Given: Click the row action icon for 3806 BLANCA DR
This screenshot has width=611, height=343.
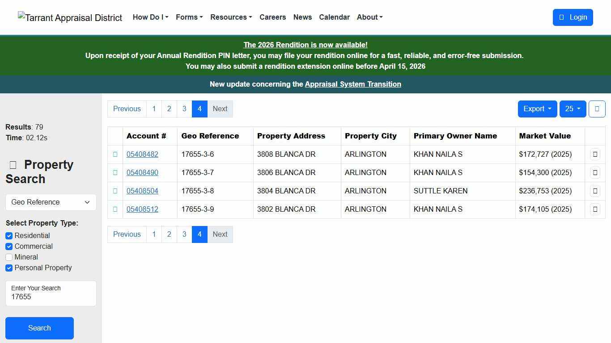Looking at the screenshot, I should [x=595, y=172].
